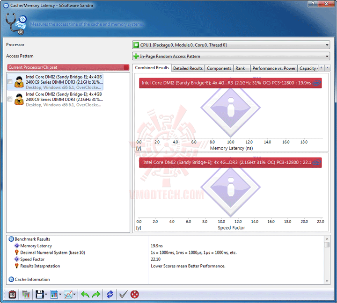Expand the bar chart icon's dropdown arrow

[x=60, y=295]
